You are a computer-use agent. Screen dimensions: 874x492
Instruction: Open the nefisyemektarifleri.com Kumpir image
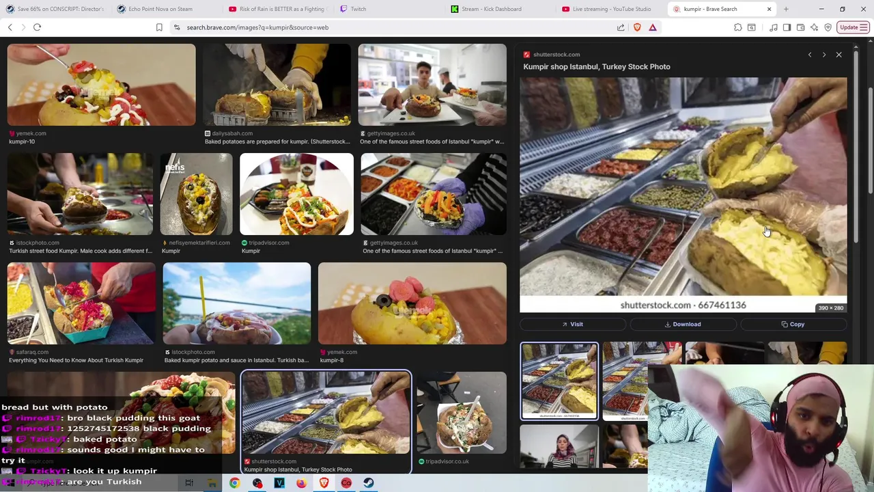197,195
